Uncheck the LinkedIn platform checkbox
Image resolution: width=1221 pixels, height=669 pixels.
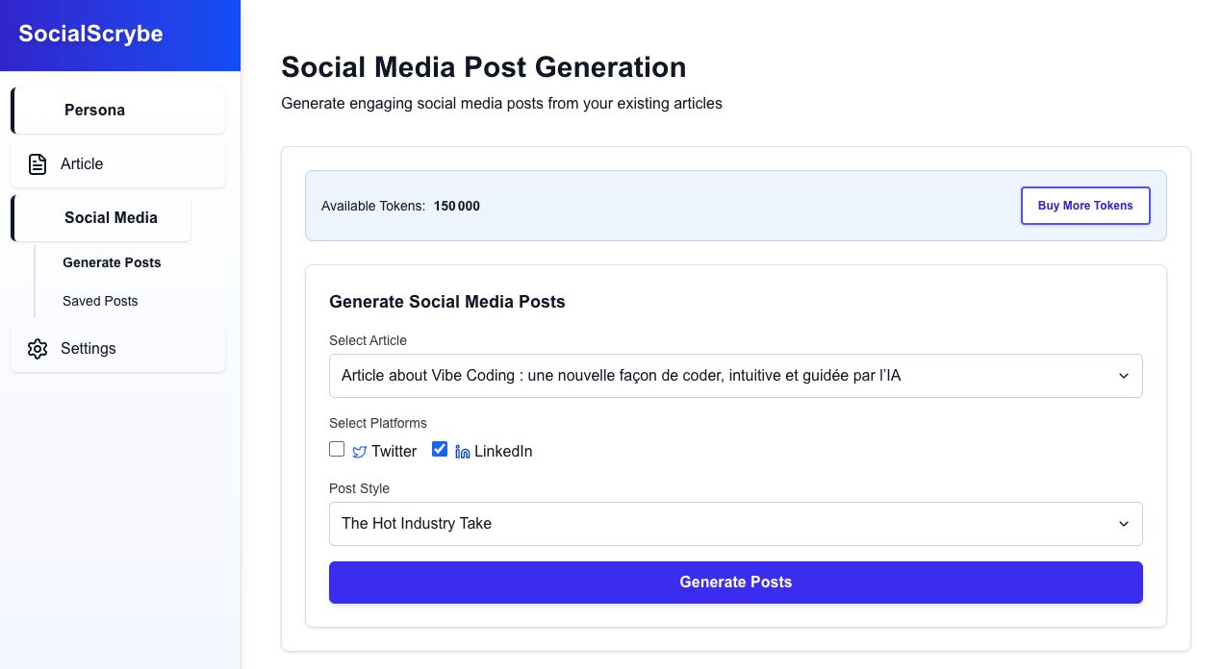click(440, 449)
